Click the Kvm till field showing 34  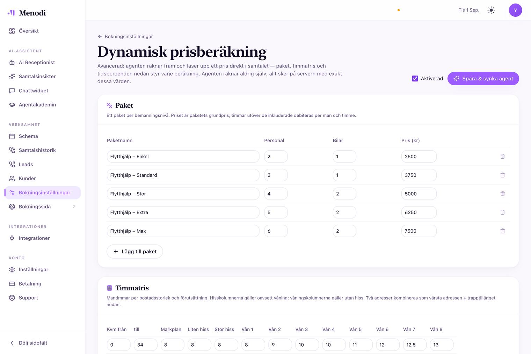pos(145,345)
